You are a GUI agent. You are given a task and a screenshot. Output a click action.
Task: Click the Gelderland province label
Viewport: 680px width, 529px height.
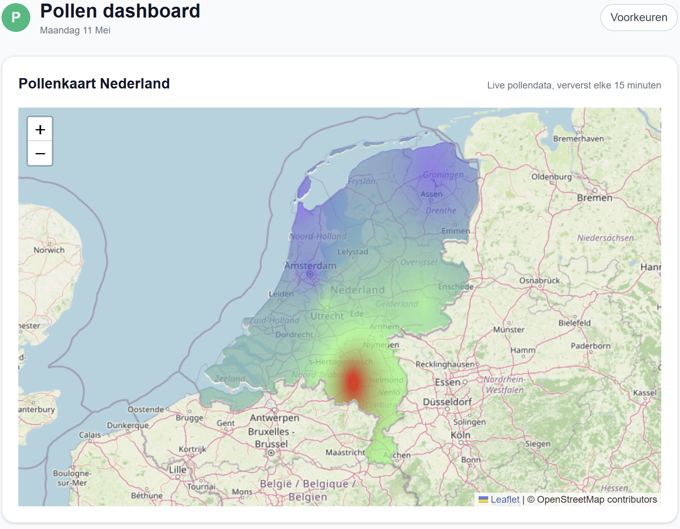(397, 304)
